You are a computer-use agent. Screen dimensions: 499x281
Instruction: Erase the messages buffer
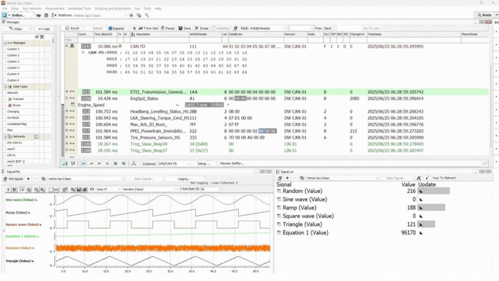coord(201,28)
